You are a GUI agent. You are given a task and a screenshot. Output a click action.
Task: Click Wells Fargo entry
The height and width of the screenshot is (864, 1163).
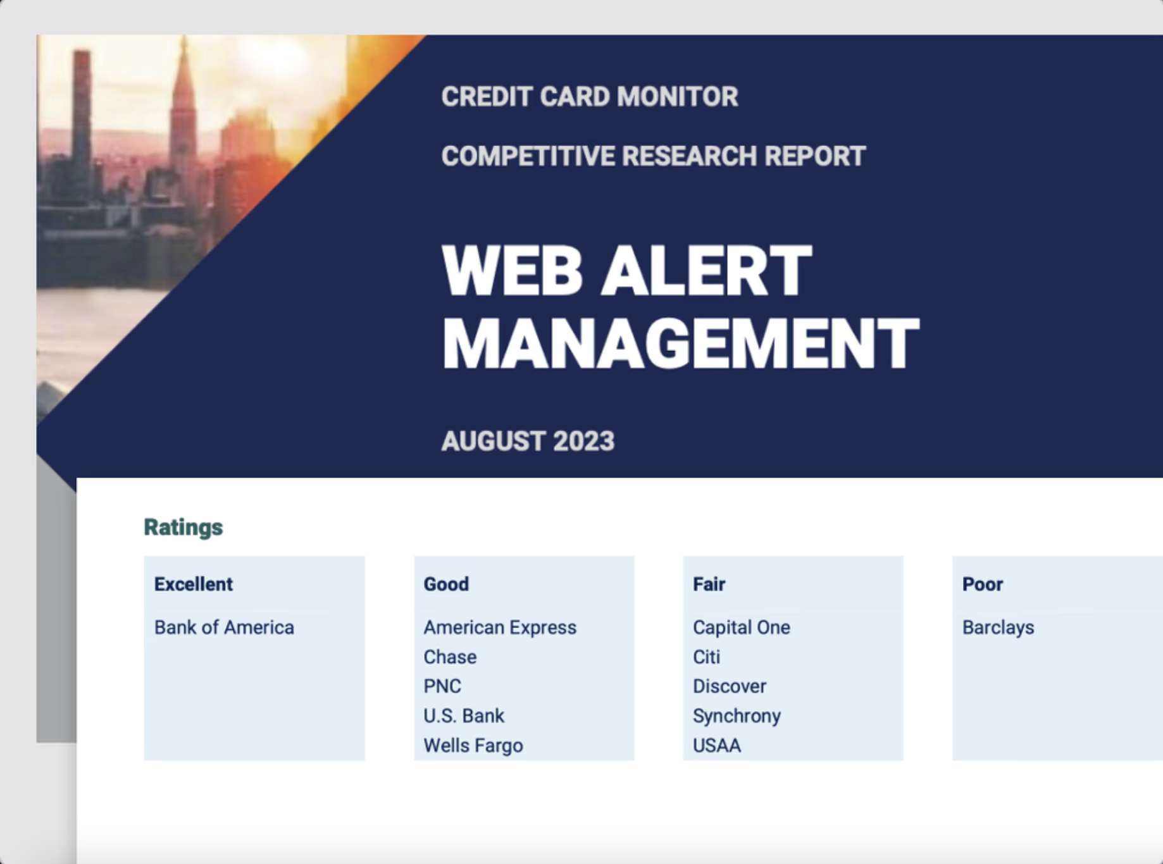pyautogui.click(x=473, y=746)
